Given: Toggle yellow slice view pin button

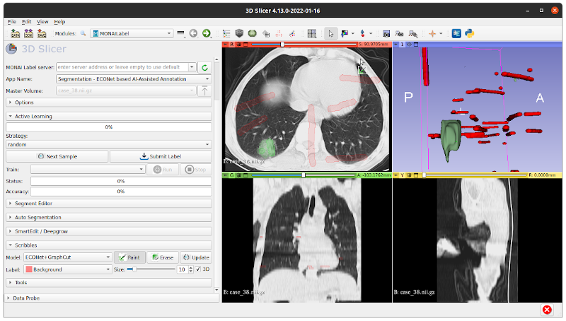Looking at the screenshot, I should click(395, 175).
